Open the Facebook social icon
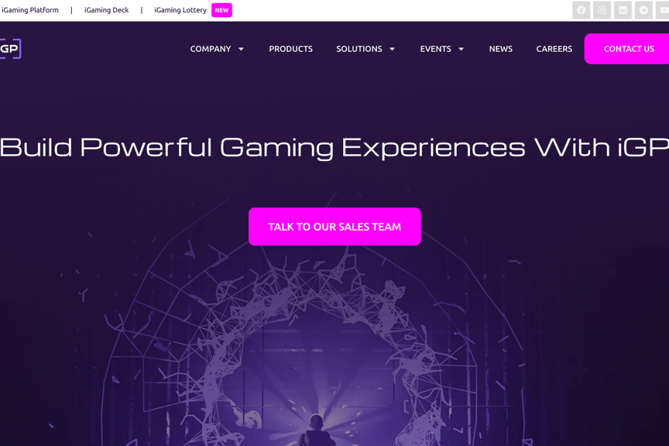This screenshot has width=669, height=446. 581,10
